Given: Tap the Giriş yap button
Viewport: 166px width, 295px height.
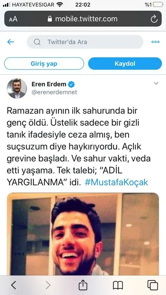Looking at the screenshot, I should 44,64.
